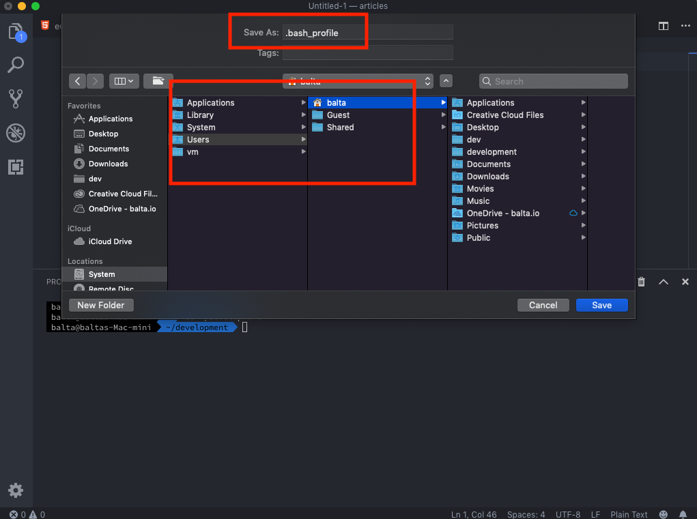Image resolution: width=697 pixels, height=519 pixels.
Task: Select Guest folder
Action: coord(378,115)
